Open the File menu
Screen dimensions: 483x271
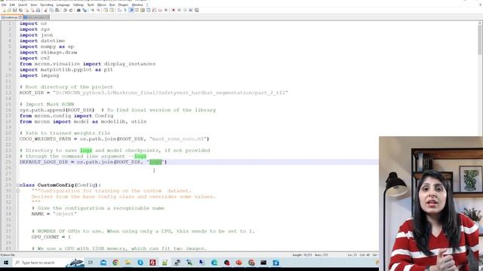click(x=4, y=5)
